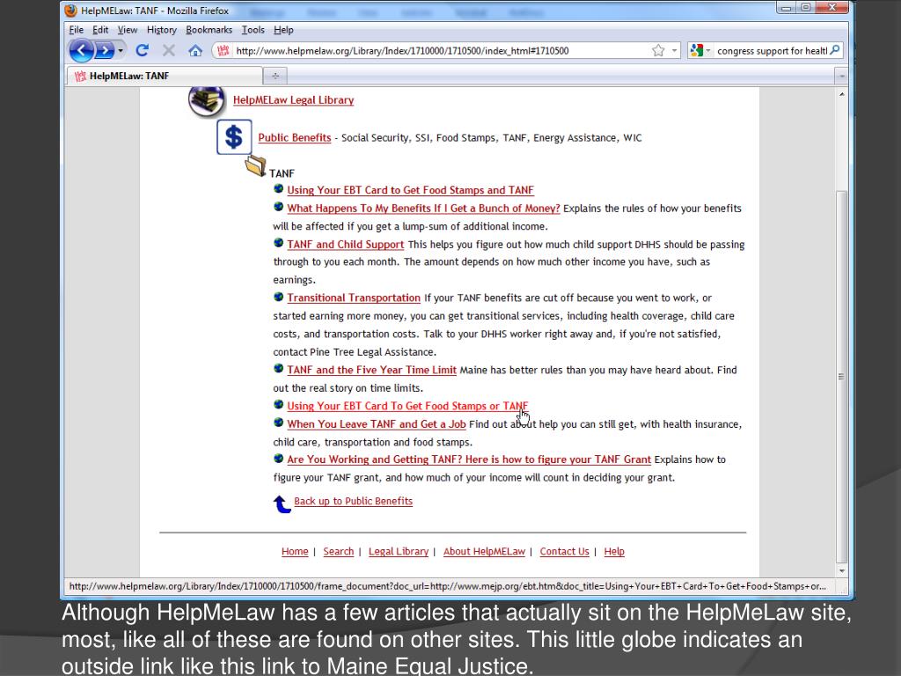
Task: Open Using Your EBT Card To Get Food Stamps or TANF
Action: point(407,406)
